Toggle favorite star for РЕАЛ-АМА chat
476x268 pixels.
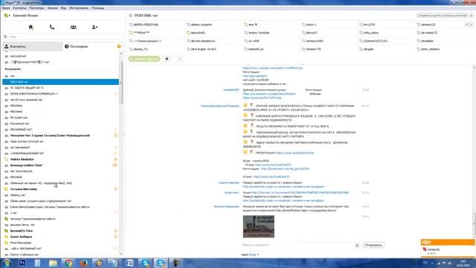(x=131, y=16)
